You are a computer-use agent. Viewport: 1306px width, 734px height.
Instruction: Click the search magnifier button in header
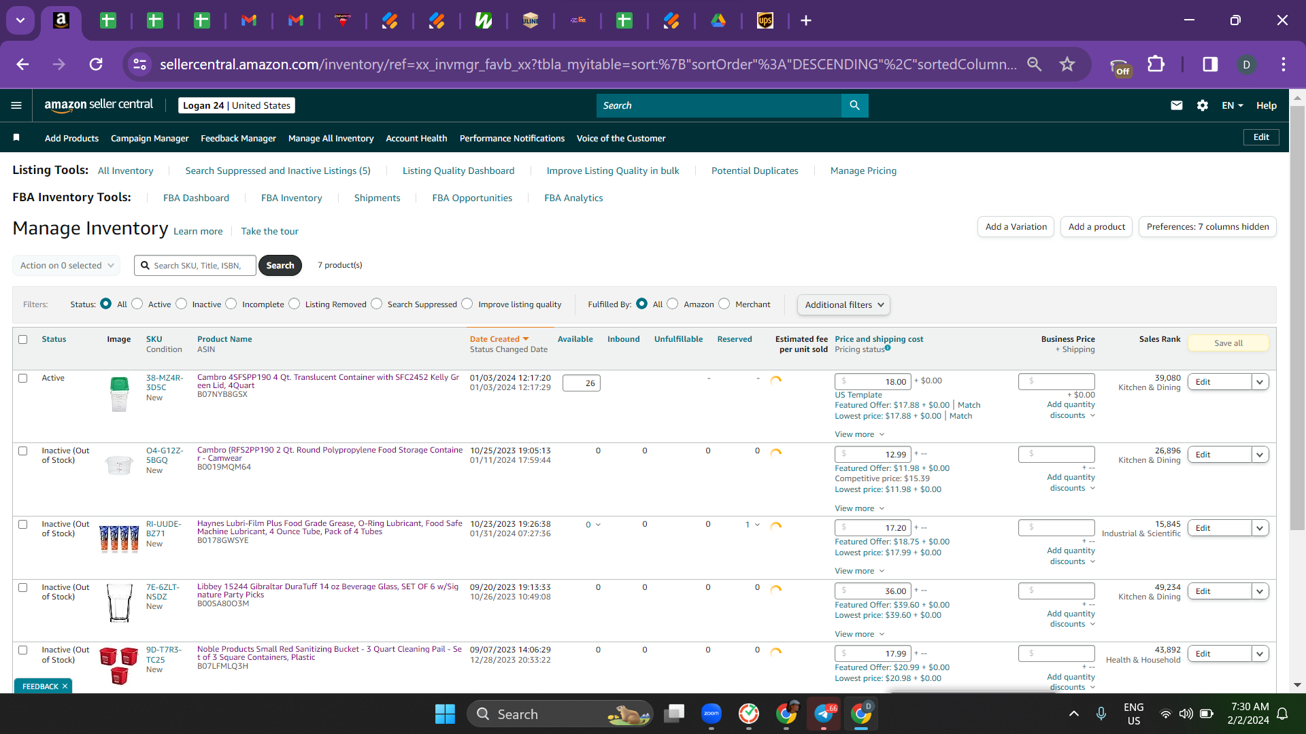point(855,105)
